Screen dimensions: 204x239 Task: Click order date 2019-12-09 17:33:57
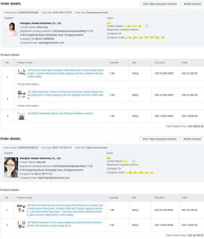tap(62, 13)
